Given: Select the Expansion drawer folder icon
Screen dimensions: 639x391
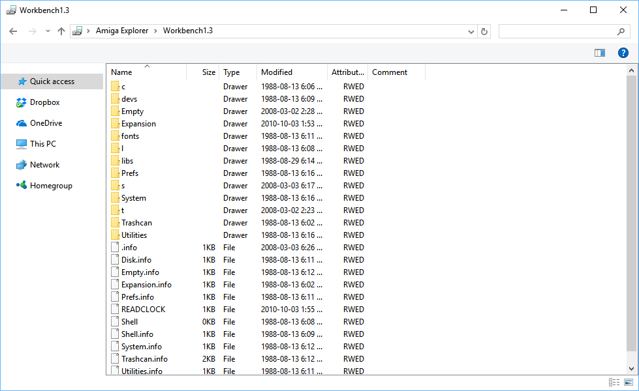Looking at the screenshot, I should coord(115,124).
